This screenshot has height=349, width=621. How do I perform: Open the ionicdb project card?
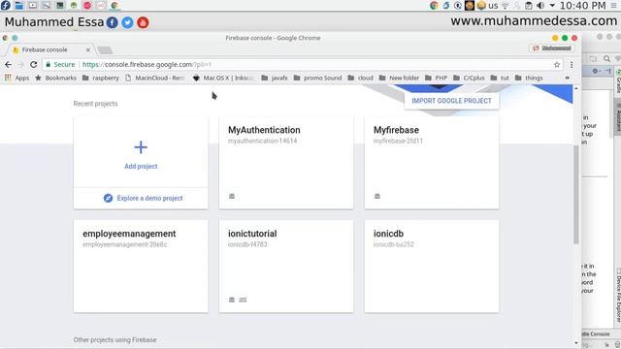coord(432,267)
